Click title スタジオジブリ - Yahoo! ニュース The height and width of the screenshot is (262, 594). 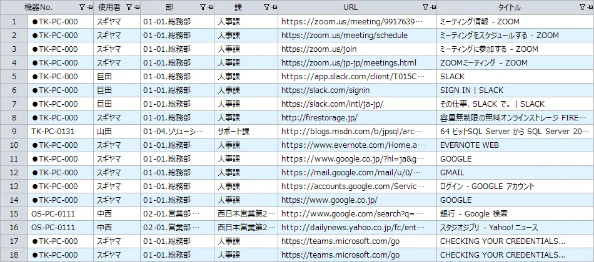point(489,228)
